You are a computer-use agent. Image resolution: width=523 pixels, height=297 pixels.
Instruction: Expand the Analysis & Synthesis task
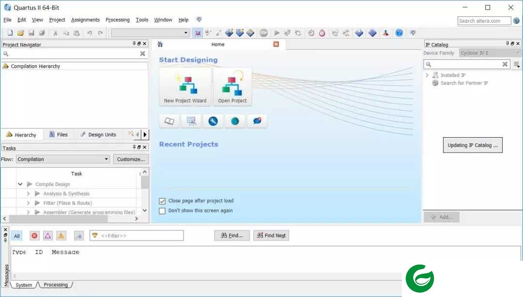tap(28, 194)
